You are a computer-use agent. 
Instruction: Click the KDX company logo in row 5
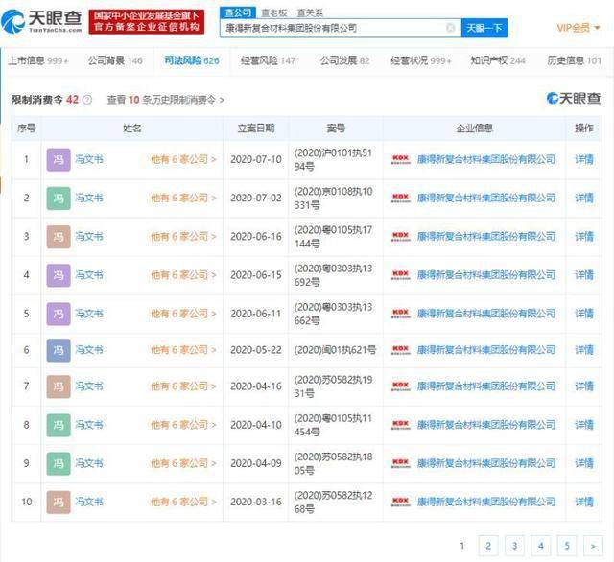coord(401,313)
